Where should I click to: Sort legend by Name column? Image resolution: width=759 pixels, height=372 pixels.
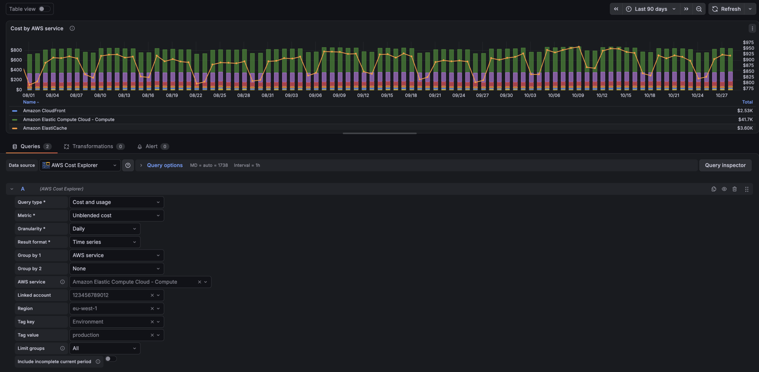tap(31, 102)
